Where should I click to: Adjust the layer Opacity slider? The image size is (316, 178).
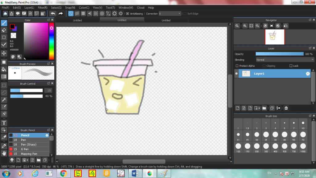pyautogui.click(x=280, y=54)
